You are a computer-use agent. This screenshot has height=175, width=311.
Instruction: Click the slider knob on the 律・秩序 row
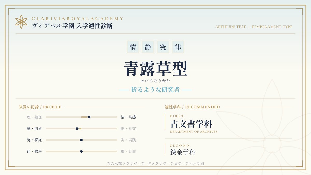coord(81,151)
